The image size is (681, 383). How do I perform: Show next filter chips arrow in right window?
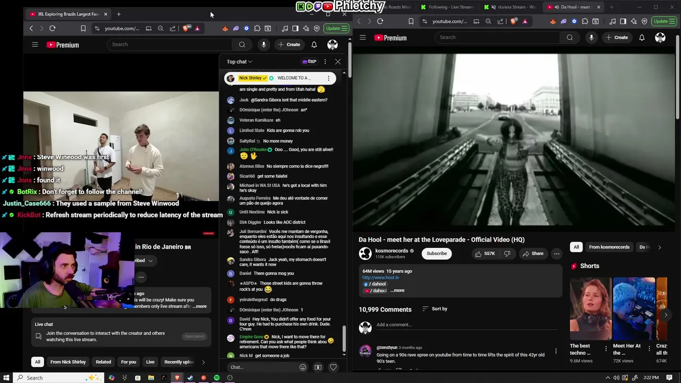[x=659, y=247]
